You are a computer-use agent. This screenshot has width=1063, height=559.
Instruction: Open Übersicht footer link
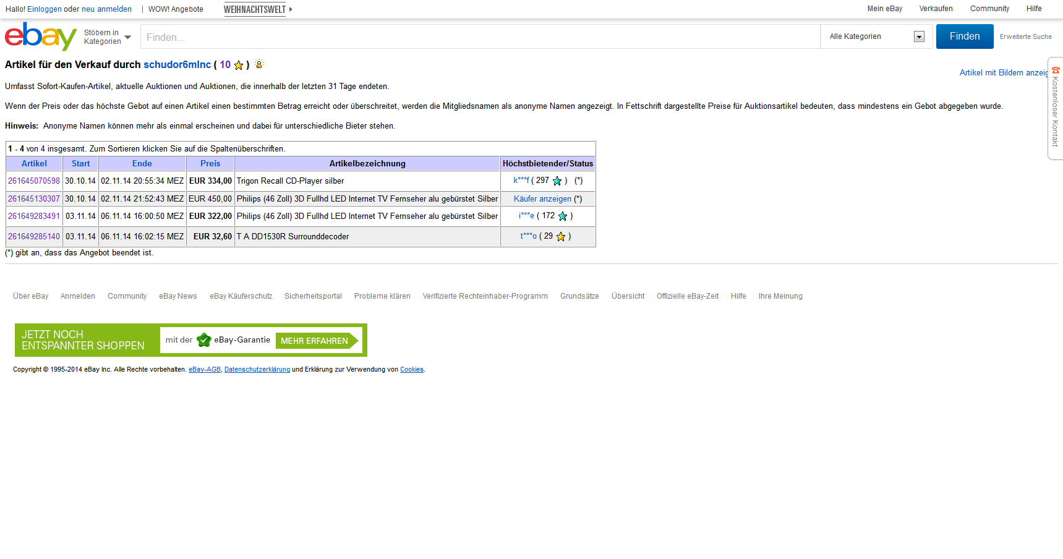pos(628,296)
